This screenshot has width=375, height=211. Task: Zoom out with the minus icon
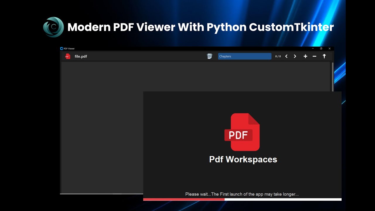pos(314,56)
